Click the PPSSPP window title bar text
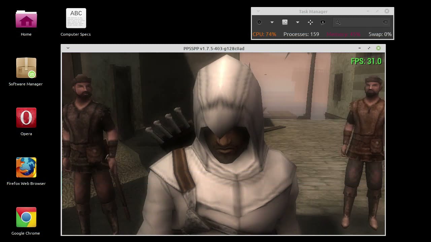Viewport: 431px width, 242px height. [x=214, y=48]
